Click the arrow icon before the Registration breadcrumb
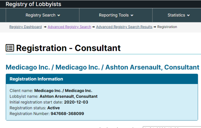Viewport: 201px width, 128px height. click(x=155, y=27)
